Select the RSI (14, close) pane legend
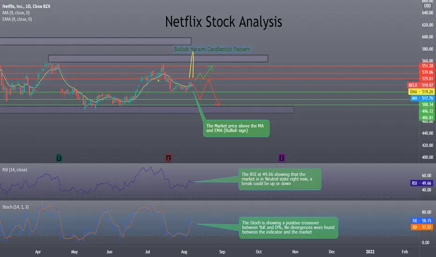Viewport: 436px width, 257px height. (x=15, y=170)
